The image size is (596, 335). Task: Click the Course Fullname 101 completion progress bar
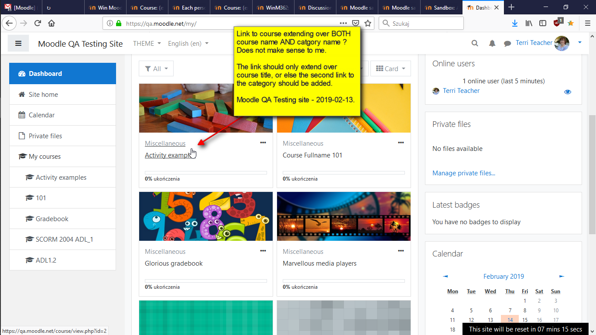click(x=344, y=173)
